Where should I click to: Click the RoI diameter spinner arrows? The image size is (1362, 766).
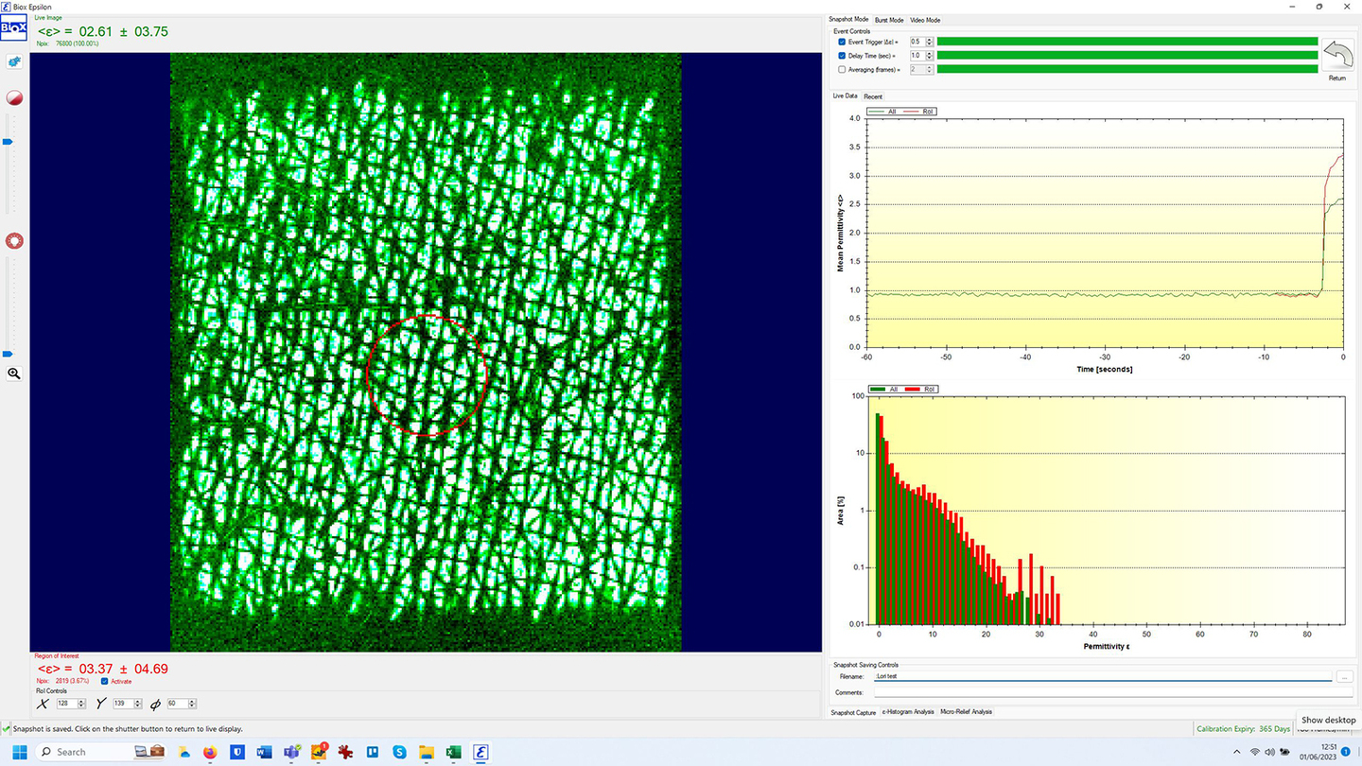tap(192, 704)
